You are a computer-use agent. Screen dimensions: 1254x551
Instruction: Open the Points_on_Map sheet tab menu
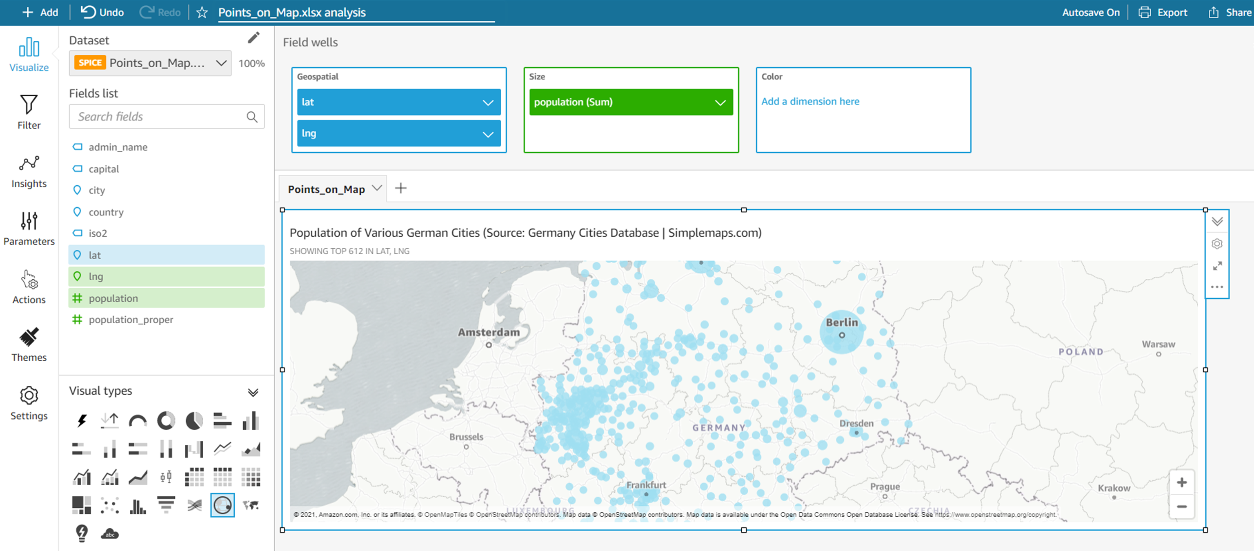pos(377,189)
